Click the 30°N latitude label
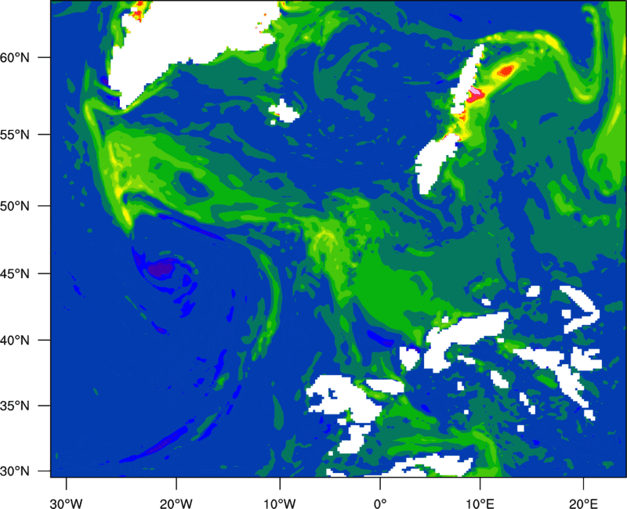 15,471
